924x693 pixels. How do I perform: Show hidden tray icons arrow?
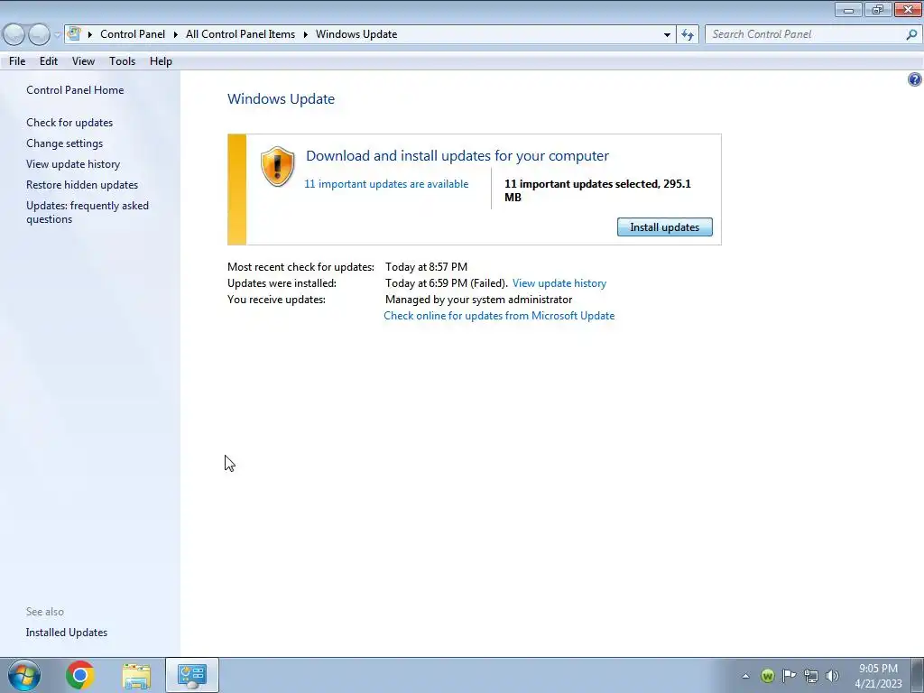point(745,676)
